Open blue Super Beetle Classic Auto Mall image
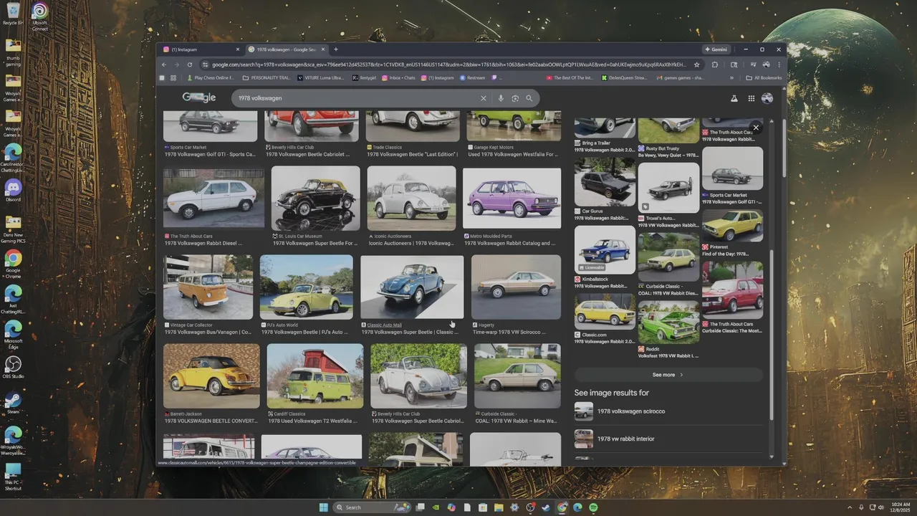 (x=412, y=287)
